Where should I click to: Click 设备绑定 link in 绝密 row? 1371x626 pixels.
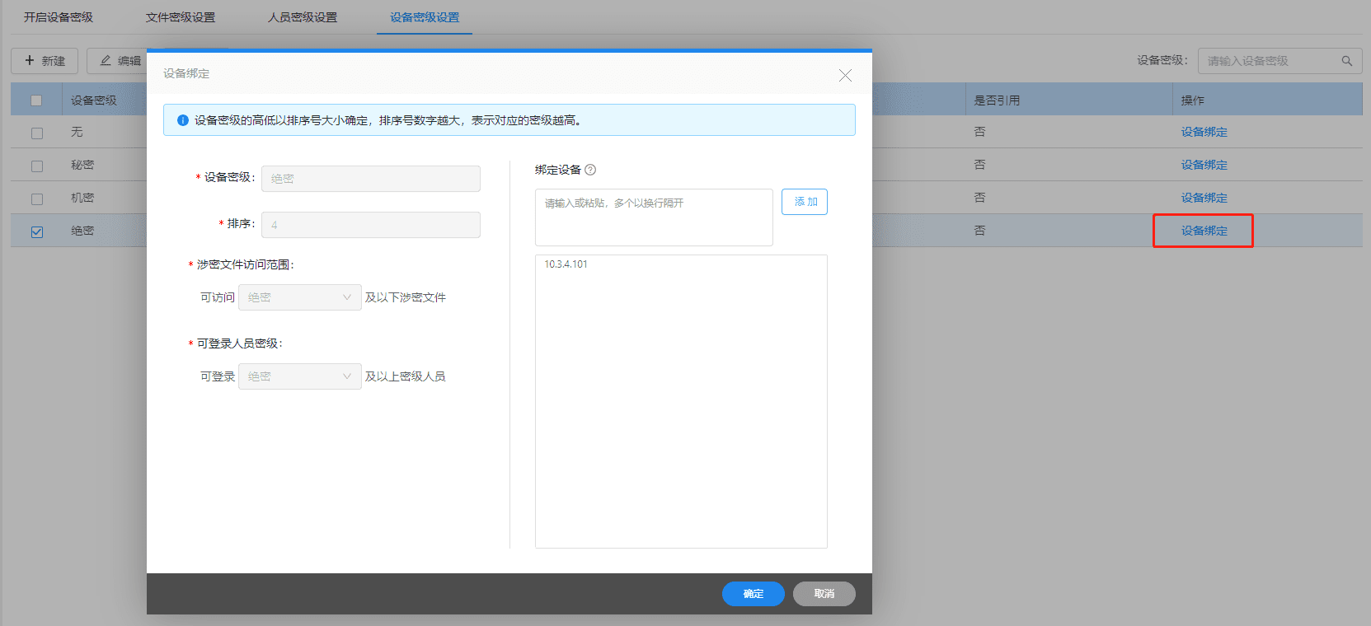coord(1204,231)
